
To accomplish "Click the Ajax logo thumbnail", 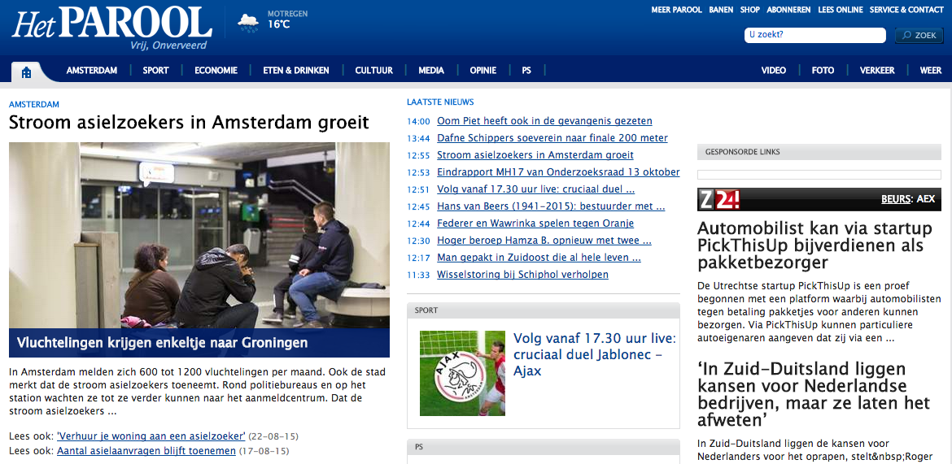I will tap(462, 373).
